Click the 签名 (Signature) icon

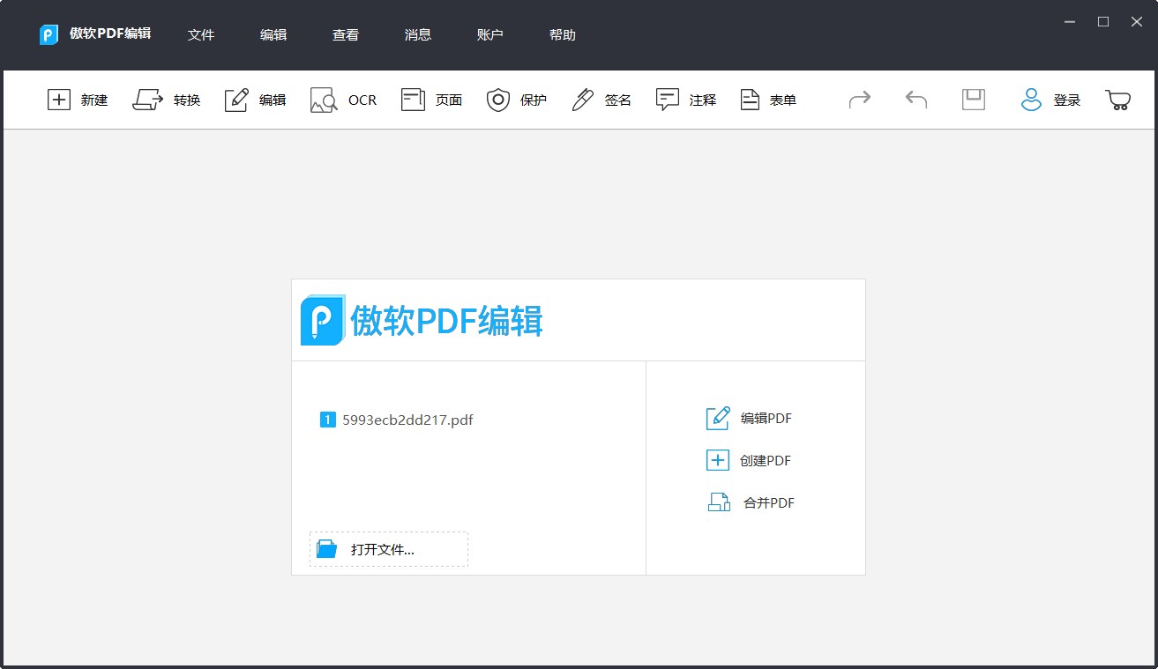[601, 100]
